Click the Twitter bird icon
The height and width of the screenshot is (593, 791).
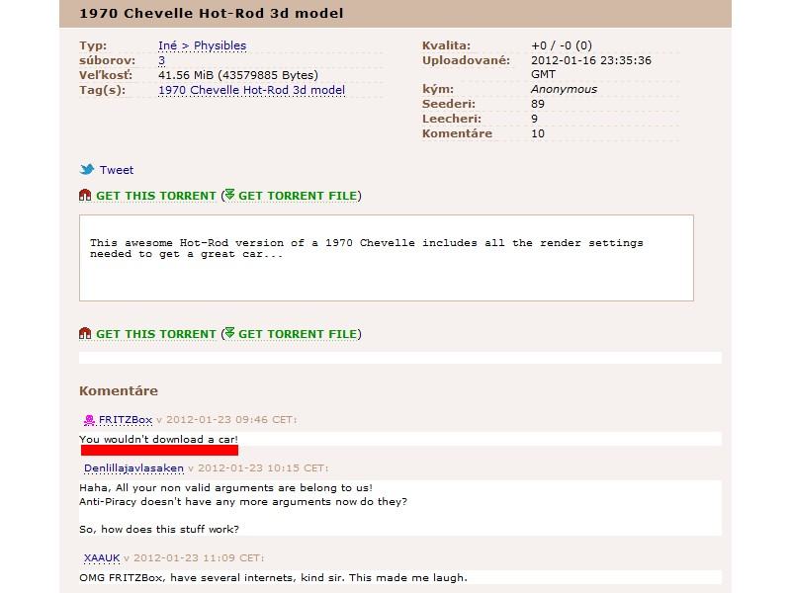pos(87,169)
